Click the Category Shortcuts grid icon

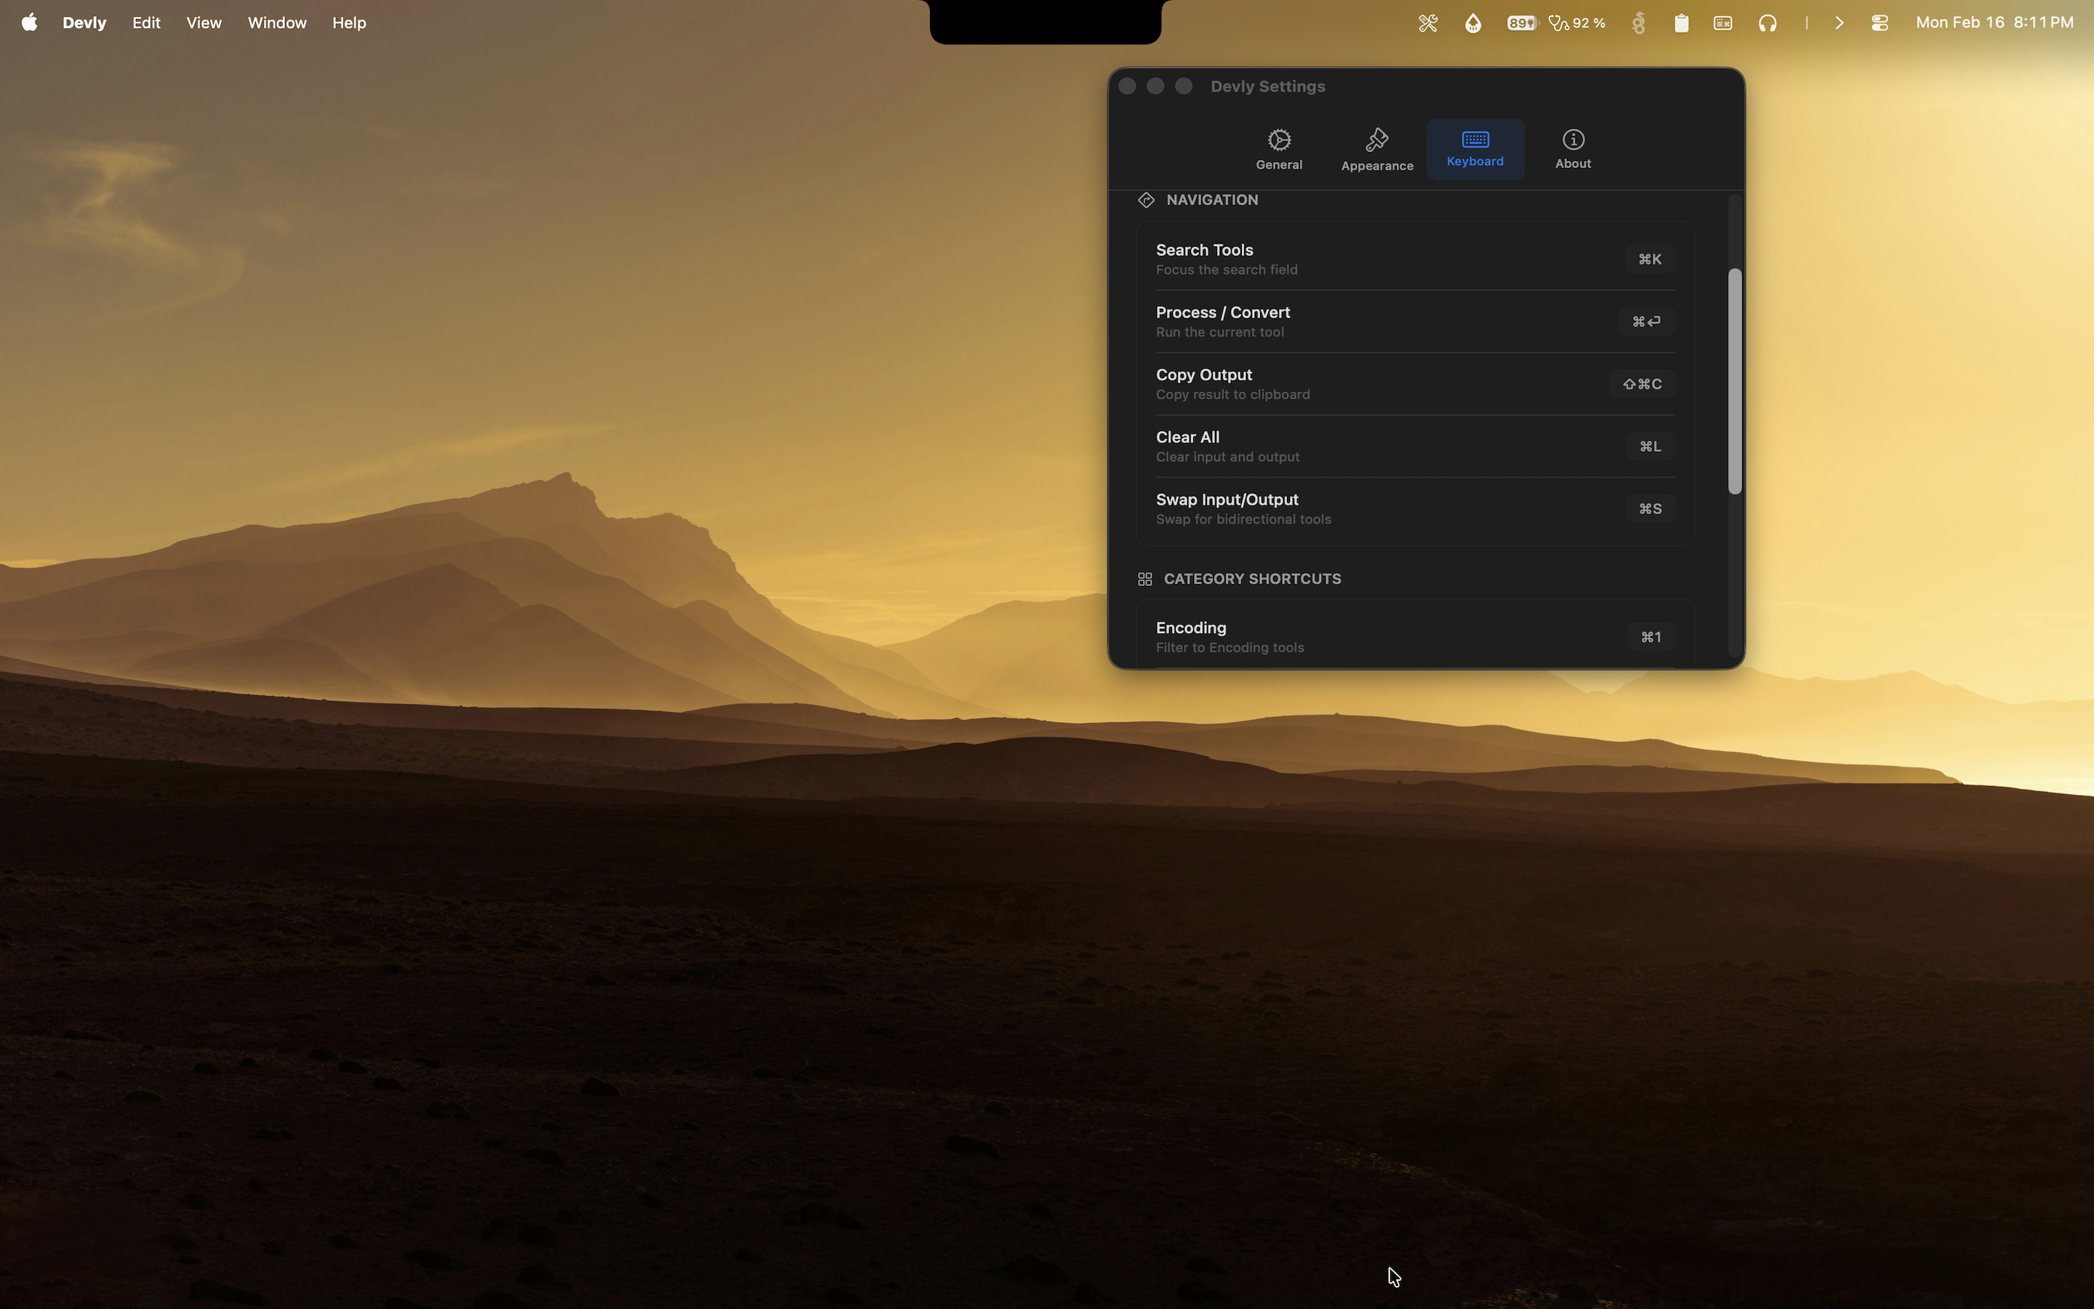[1146, 578]
